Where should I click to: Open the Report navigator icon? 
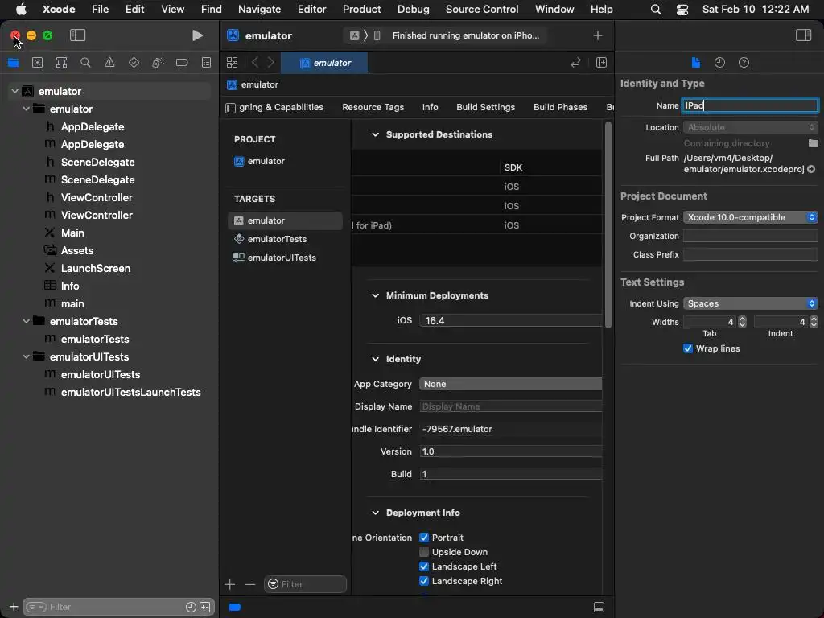pos(207,63)
